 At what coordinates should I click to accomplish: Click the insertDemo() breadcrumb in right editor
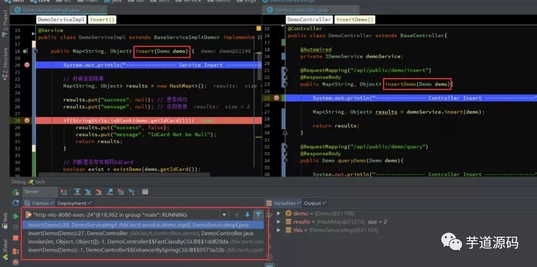tap(354, 19)
